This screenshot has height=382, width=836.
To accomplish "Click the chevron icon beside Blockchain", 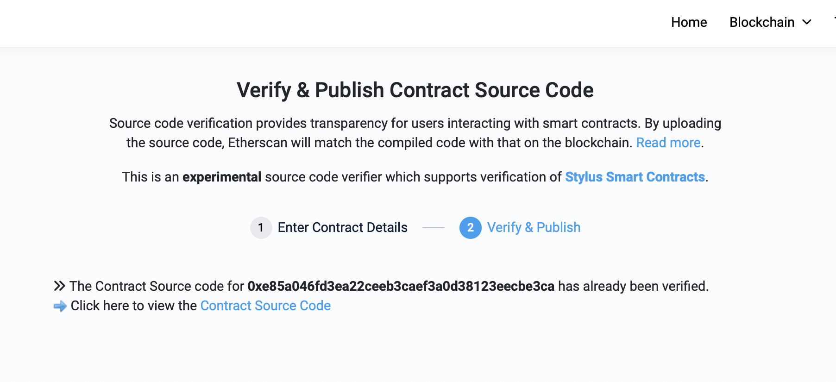I will pos(807,22).
